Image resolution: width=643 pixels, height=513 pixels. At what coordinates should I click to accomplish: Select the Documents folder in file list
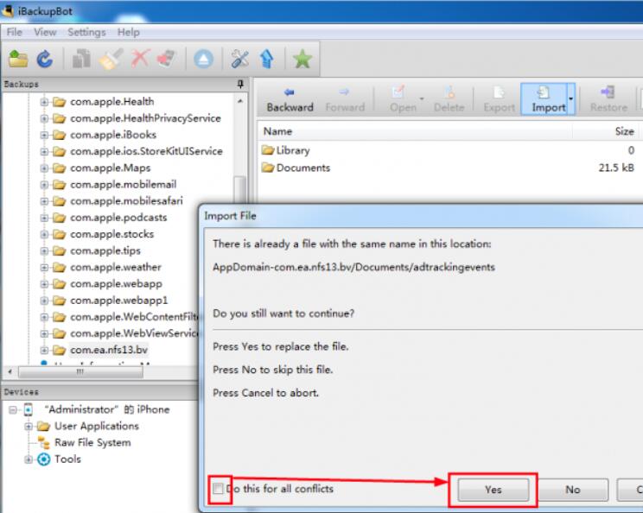pos(303,168)
